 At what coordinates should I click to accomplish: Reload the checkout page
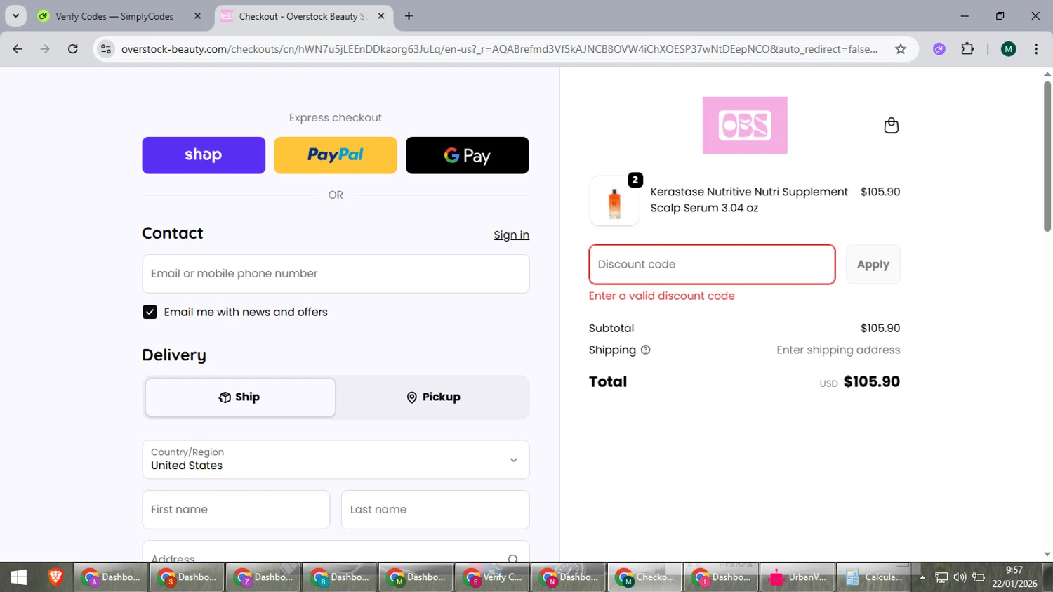tap(73, 49)
